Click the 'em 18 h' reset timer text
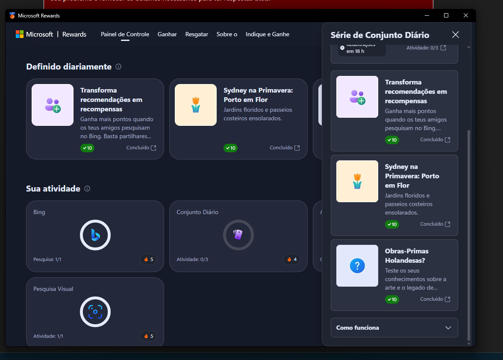The image size is (503, 360). click(355, 51)
